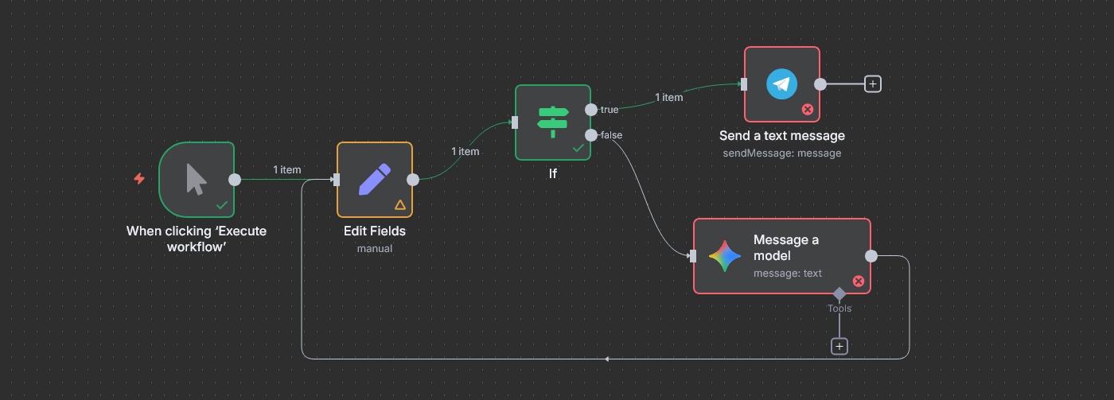Select the Edit Fields pencil icon node
The width and height of the screenshot is (1114, 400).
click(374, 179)
